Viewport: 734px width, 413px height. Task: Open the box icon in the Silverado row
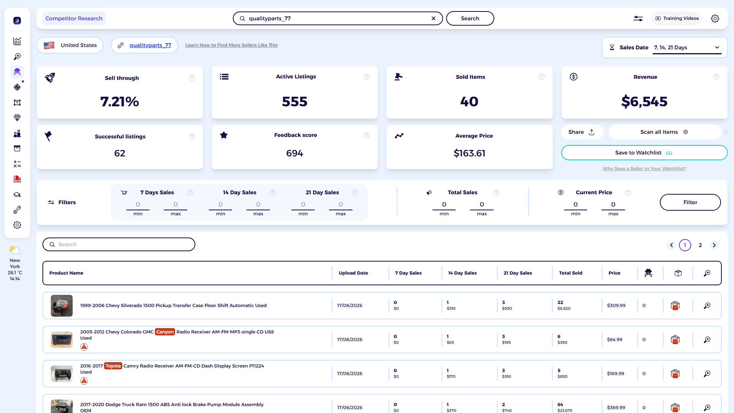pyautogui.click(x=675, y=306)
